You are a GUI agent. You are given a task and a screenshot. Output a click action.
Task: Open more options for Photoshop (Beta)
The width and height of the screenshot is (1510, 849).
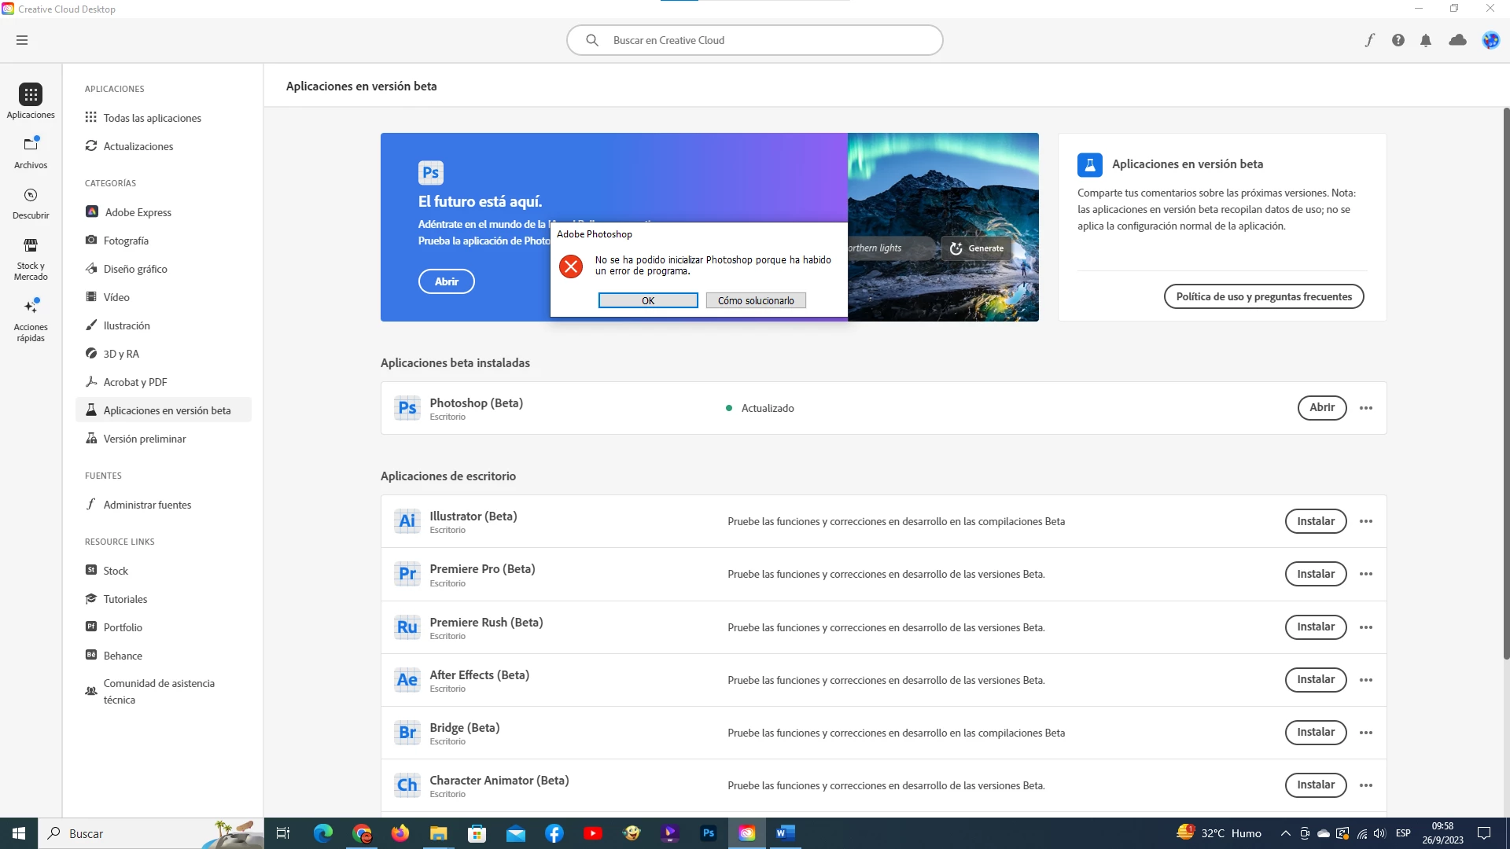coord(1366,408)
